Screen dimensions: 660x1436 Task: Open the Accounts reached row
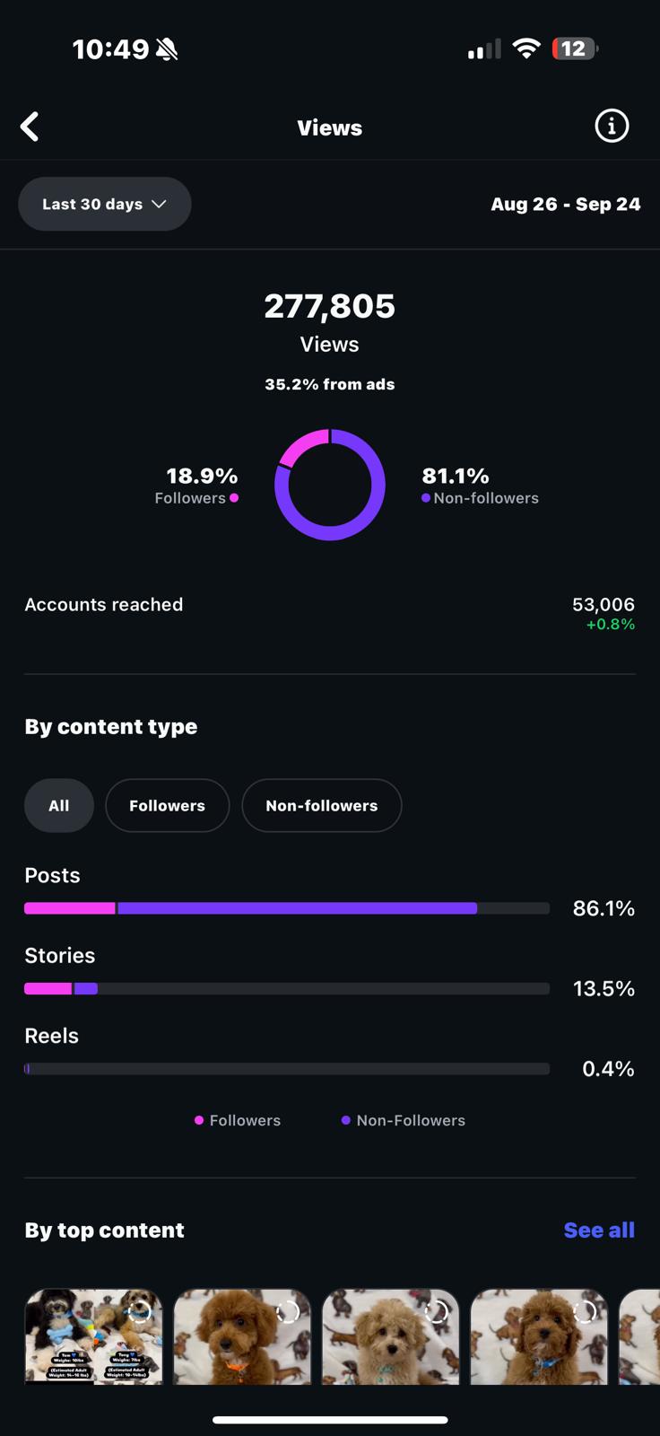tap(330, 613)
